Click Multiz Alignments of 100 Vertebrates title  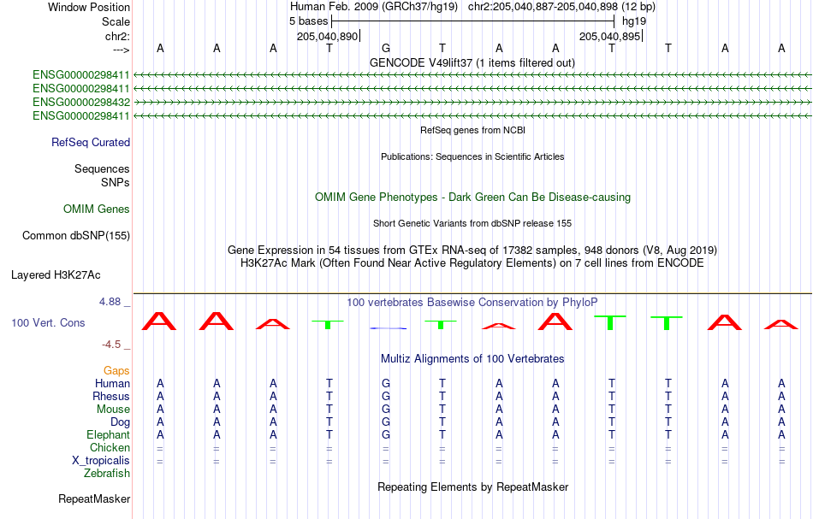pyautogui.click(x=472, y=358)
